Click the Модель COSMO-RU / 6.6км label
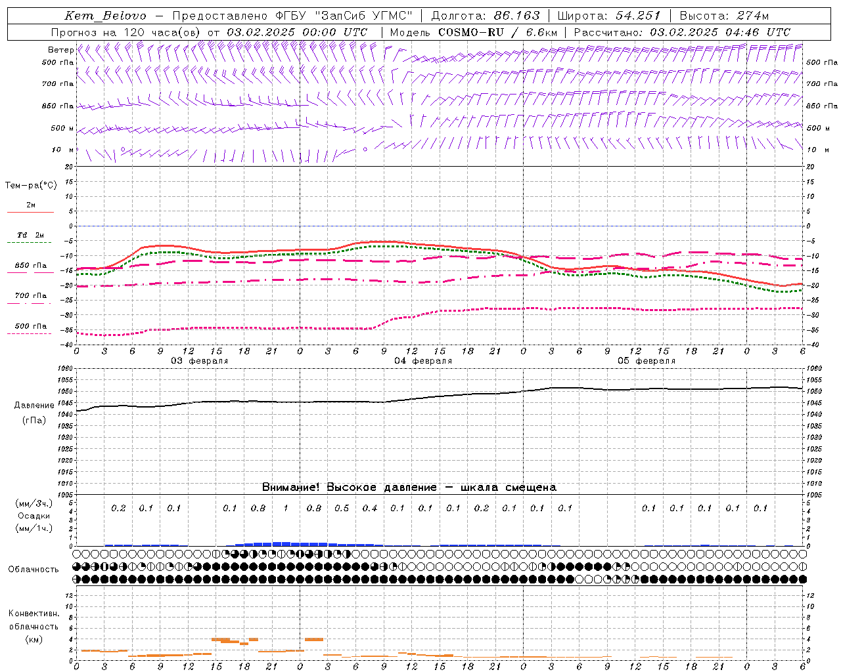The width and height of the screenshot is (841, 672). coord(474,32)
